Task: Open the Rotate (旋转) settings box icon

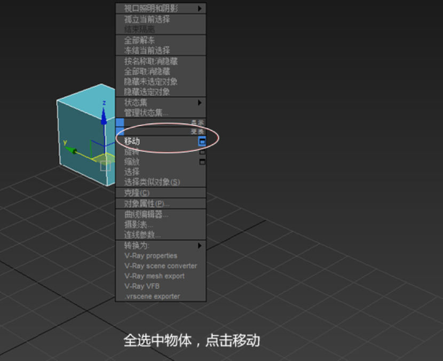Action: tap(202, 152)
